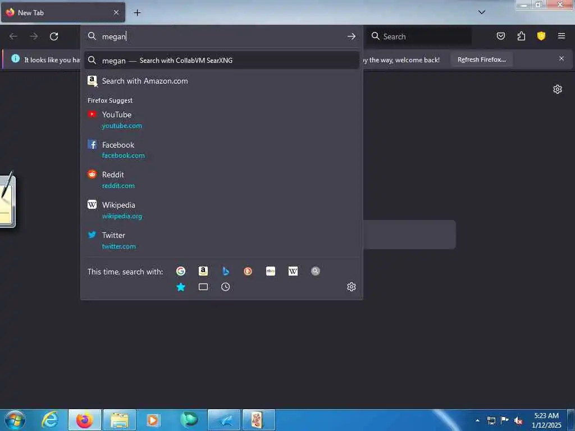
Task: Click the Refresh Firefox... button
Action: tap(481, 59)
